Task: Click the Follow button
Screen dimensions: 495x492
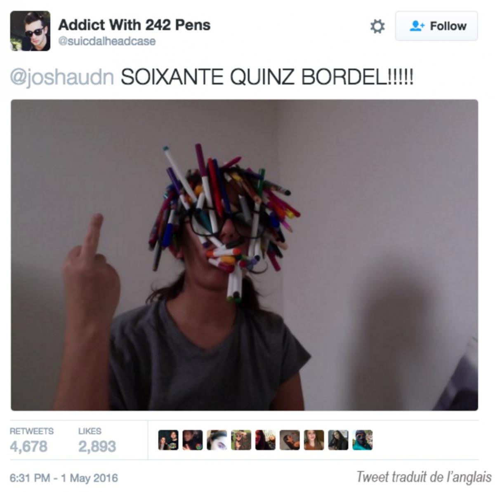Action: point(436,26)
